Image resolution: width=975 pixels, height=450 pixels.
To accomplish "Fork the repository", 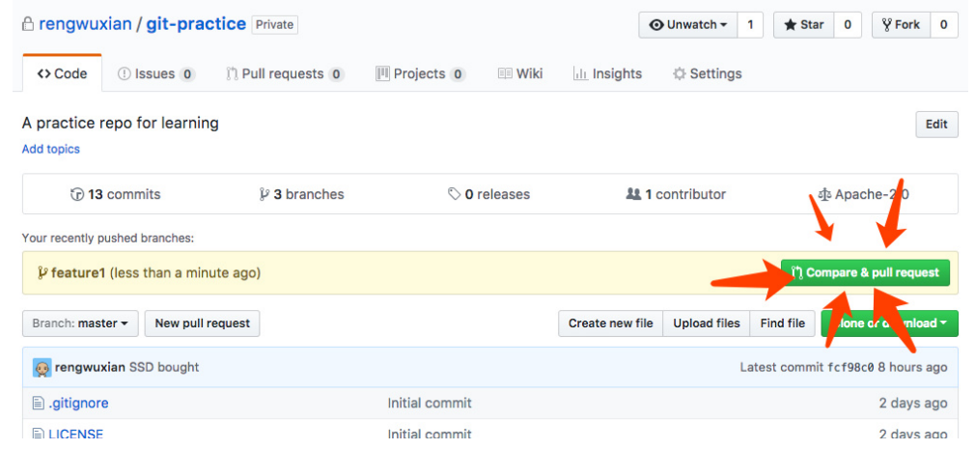I will [x=901, y=25].
